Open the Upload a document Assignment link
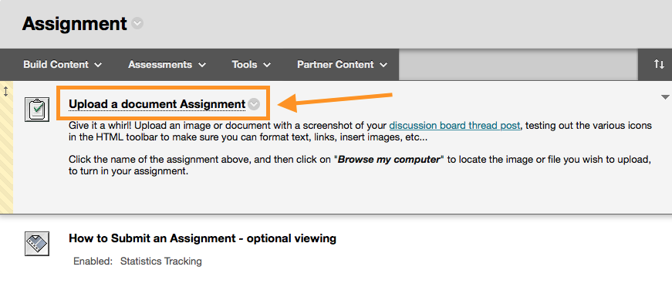The height and width of the screenshot is (287, 672). coord(157,104)
